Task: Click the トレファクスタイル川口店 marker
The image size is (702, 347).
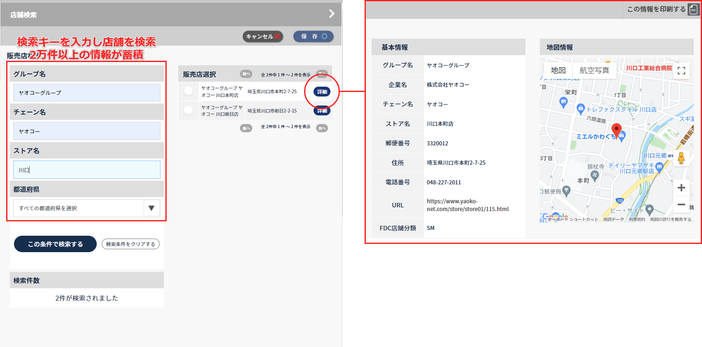Action: [581, 109]
